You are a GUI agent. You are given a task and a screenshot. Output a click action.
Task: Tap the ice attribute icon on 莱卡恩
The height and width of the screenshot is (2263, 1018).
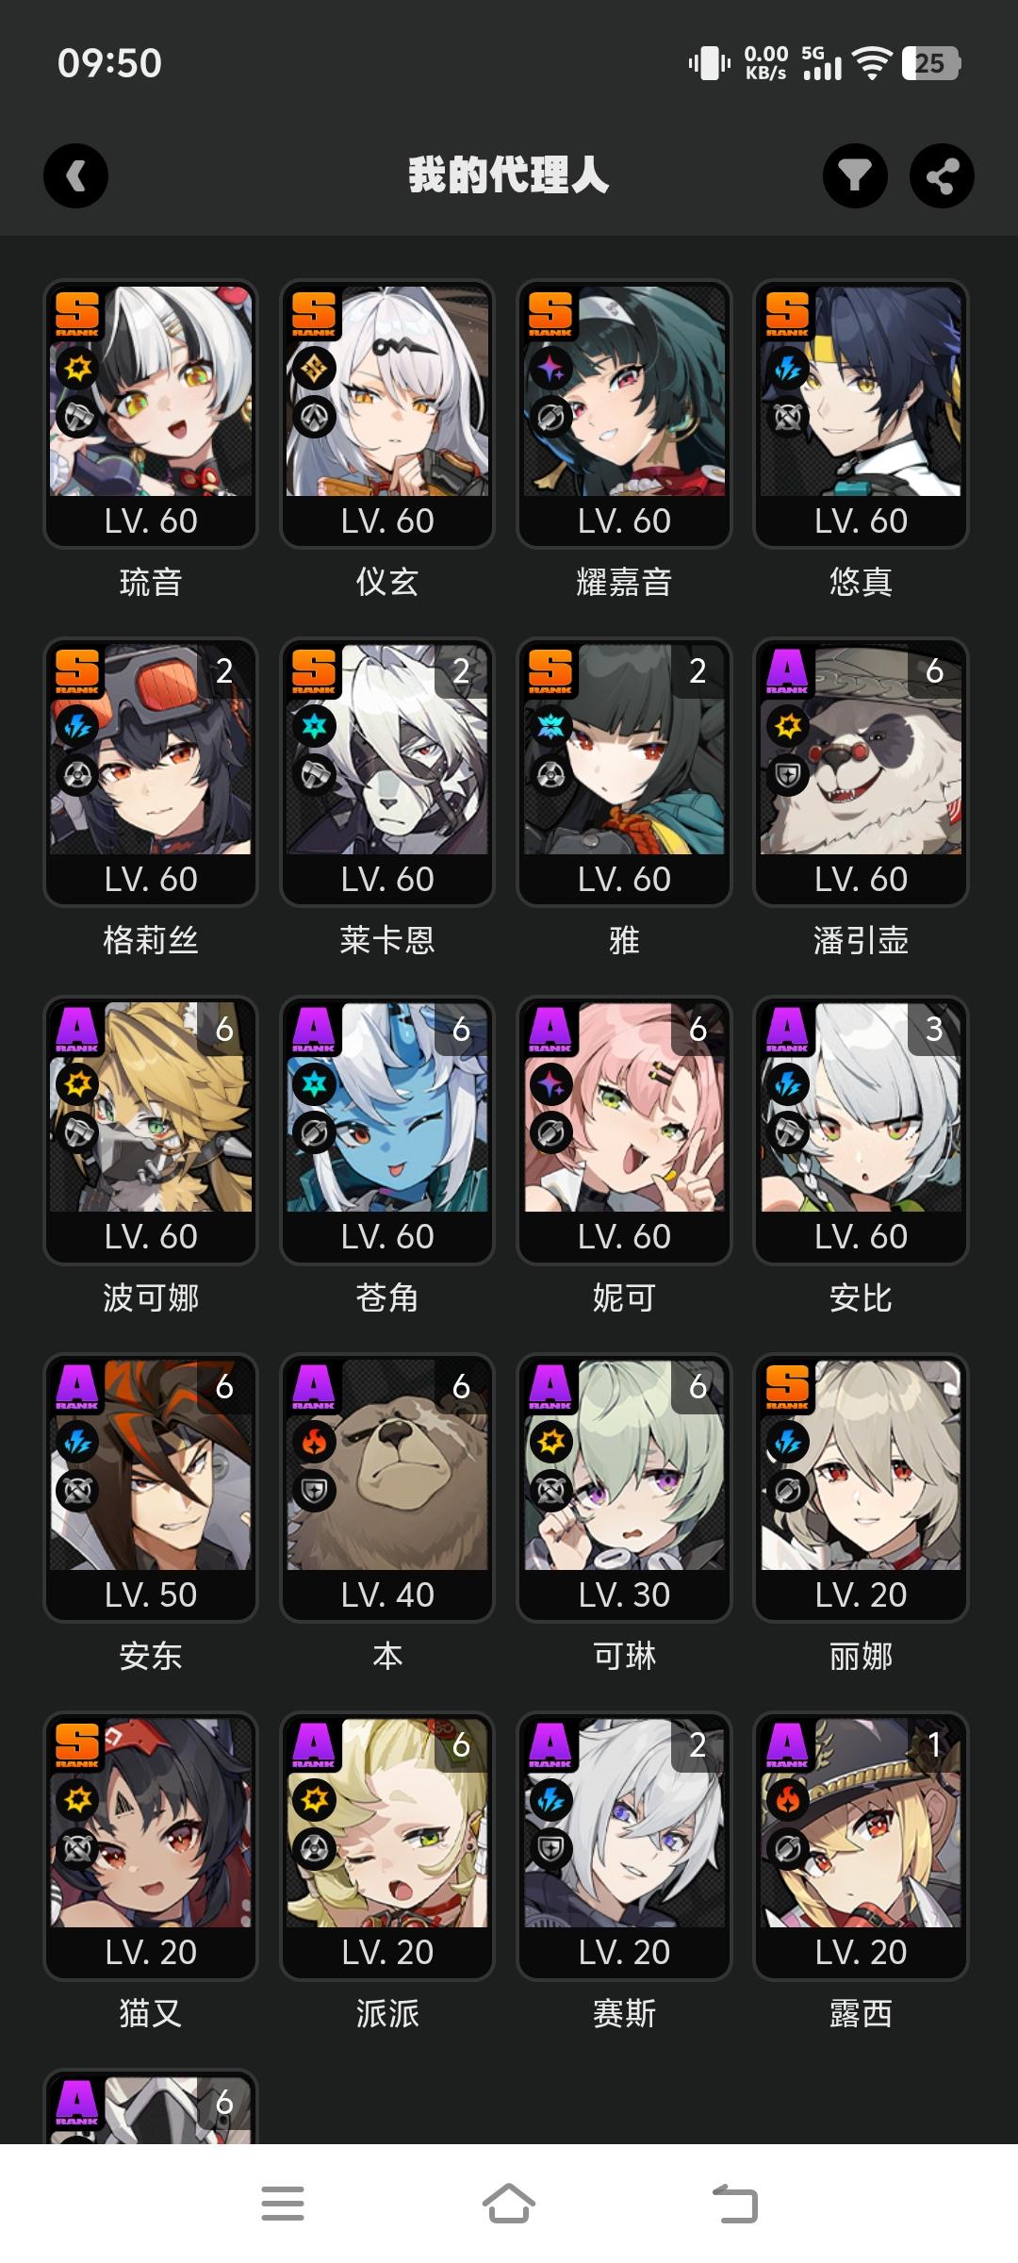point(314,725)
